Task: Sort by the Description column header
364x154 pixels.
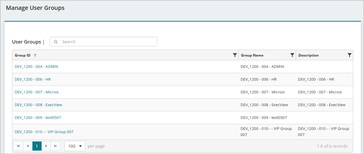Action: click(x=308, y=56)
